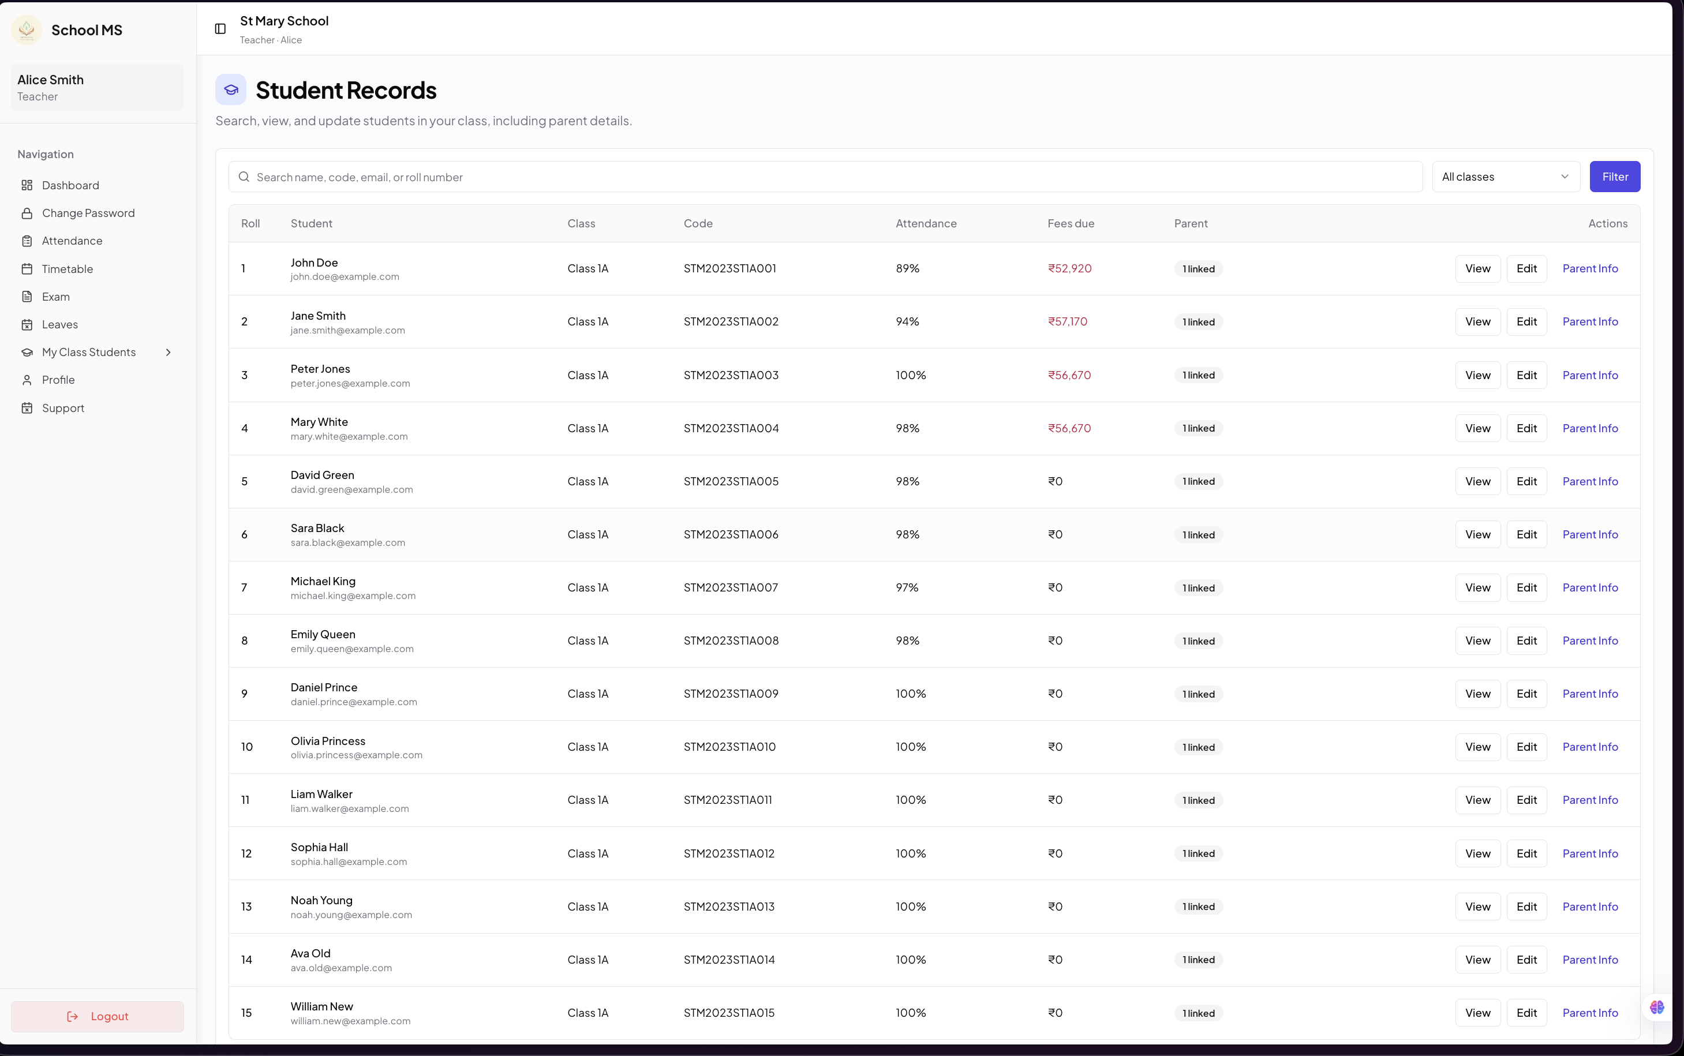1684x1056 pixels.
Task: Click the floating brain assistant icon
Action: tap(1657, 1007)
